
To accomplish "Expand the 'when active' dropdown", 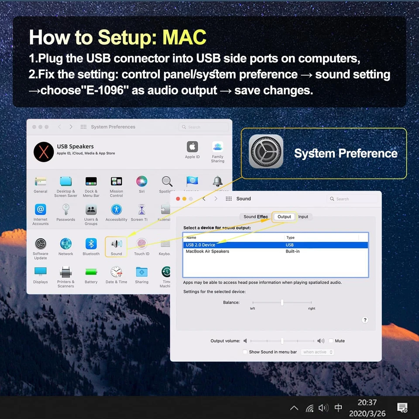I will [317, 352].
